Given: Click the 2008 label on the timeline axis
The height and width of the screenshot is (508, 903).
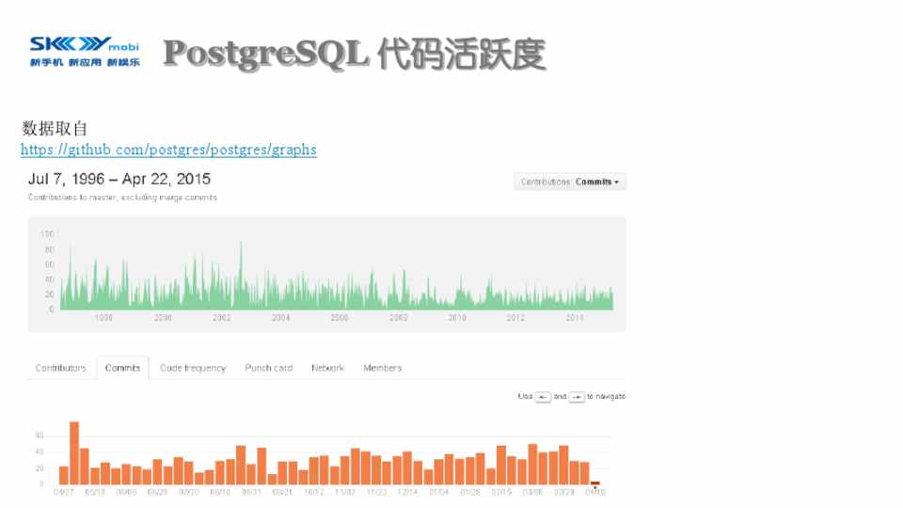Looking at the screenshot, I should pos(398,318).
